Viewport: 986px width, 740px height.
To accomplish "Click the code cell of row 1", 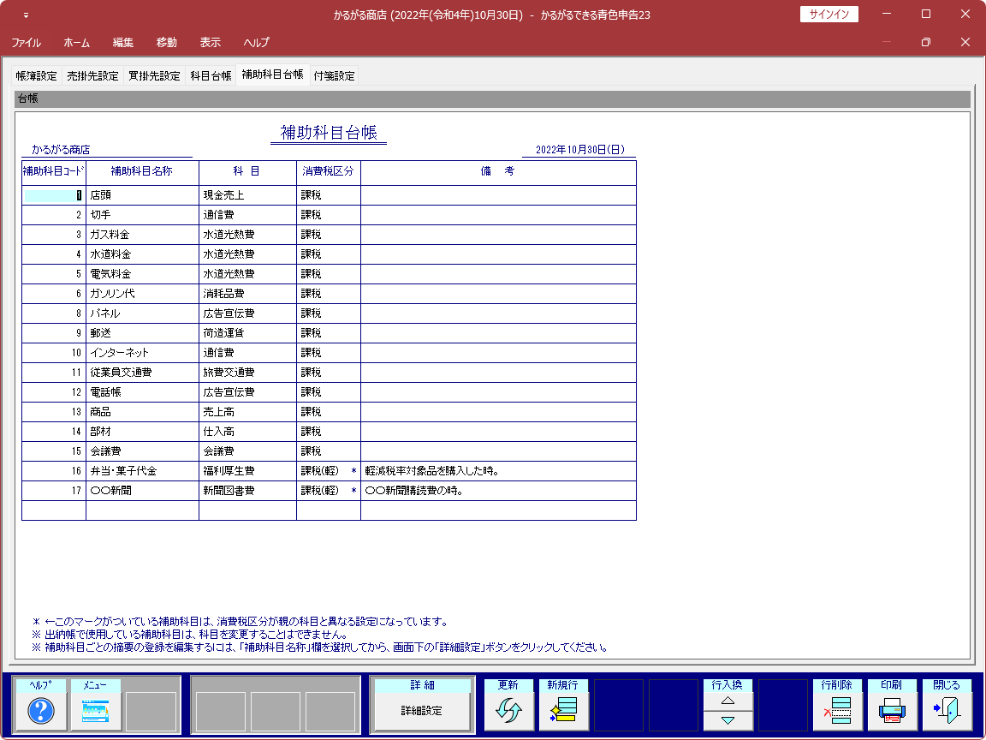I will tap(54, 195).
